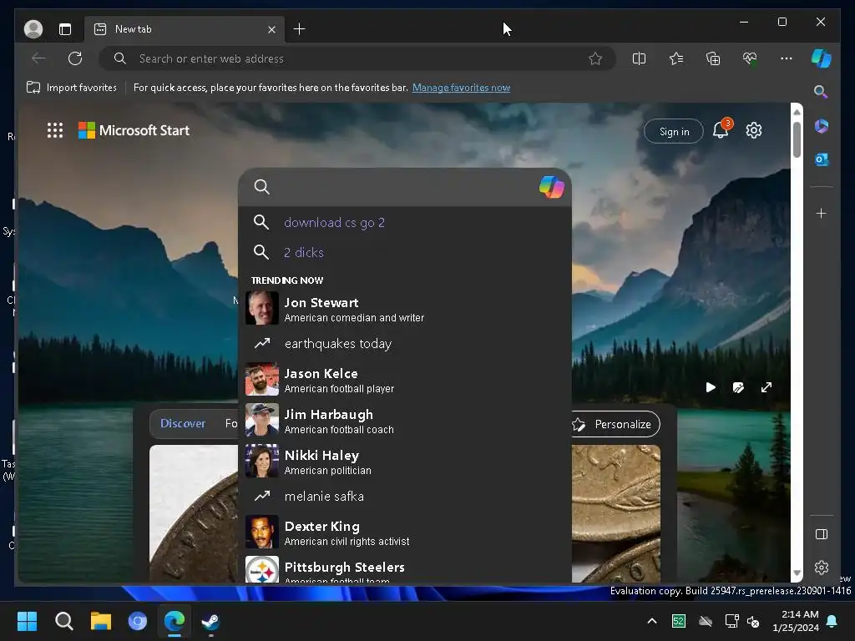Select trending item Nikki Haley
855x641 pixels.
tap(405, 461)
